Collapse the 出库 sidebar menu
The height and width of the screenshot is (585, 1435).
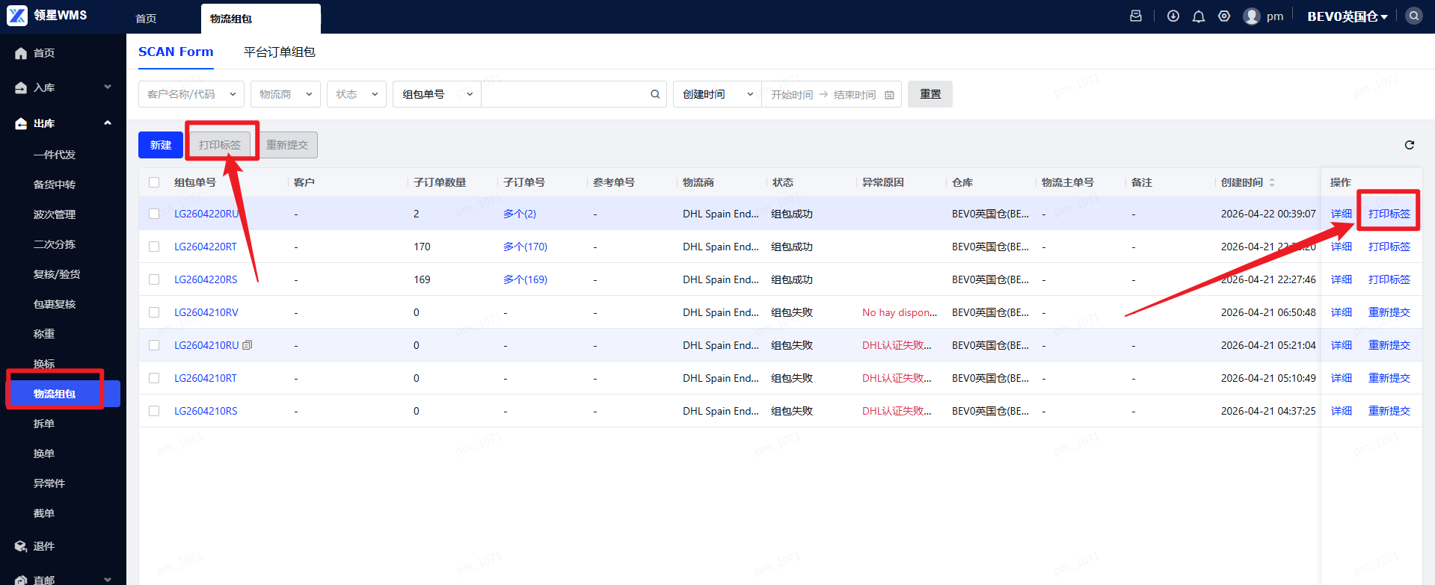click(x=108, y=123)
